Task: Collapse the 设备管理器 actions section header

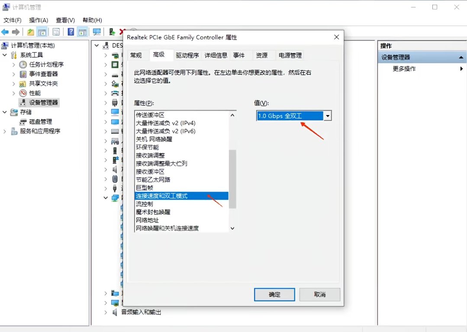Action: (461, 57)
